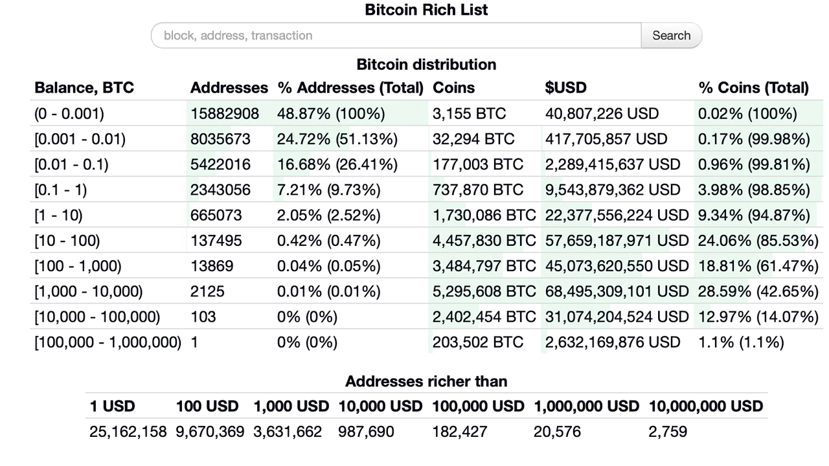Viewport: 829px width, 466px height.
Task: Sort by the Addresses column header
Action: pyautogui.click(x=229, y=87)
